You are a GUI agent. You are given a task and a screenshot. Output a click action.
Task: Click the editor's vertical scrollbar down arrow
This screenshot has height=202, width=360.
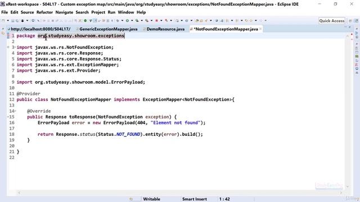point(348,187)
